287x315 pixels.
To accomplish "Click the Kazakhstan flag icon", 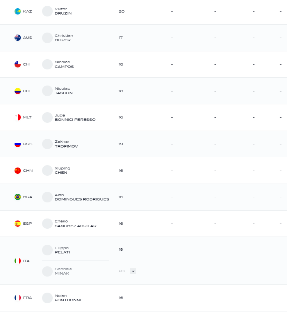I will (x=18, y=11).
